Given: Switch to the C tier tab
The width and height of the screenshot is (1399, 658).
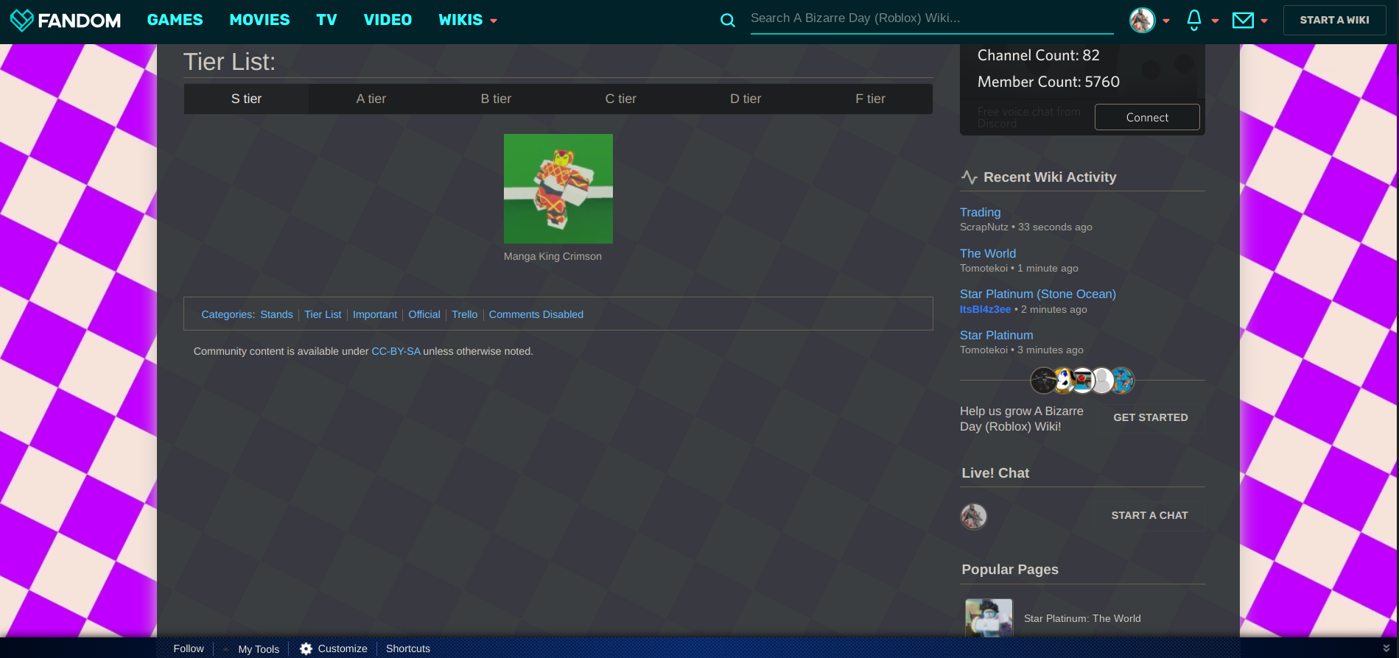Looking at the screenshot, I should pos(620,99).
